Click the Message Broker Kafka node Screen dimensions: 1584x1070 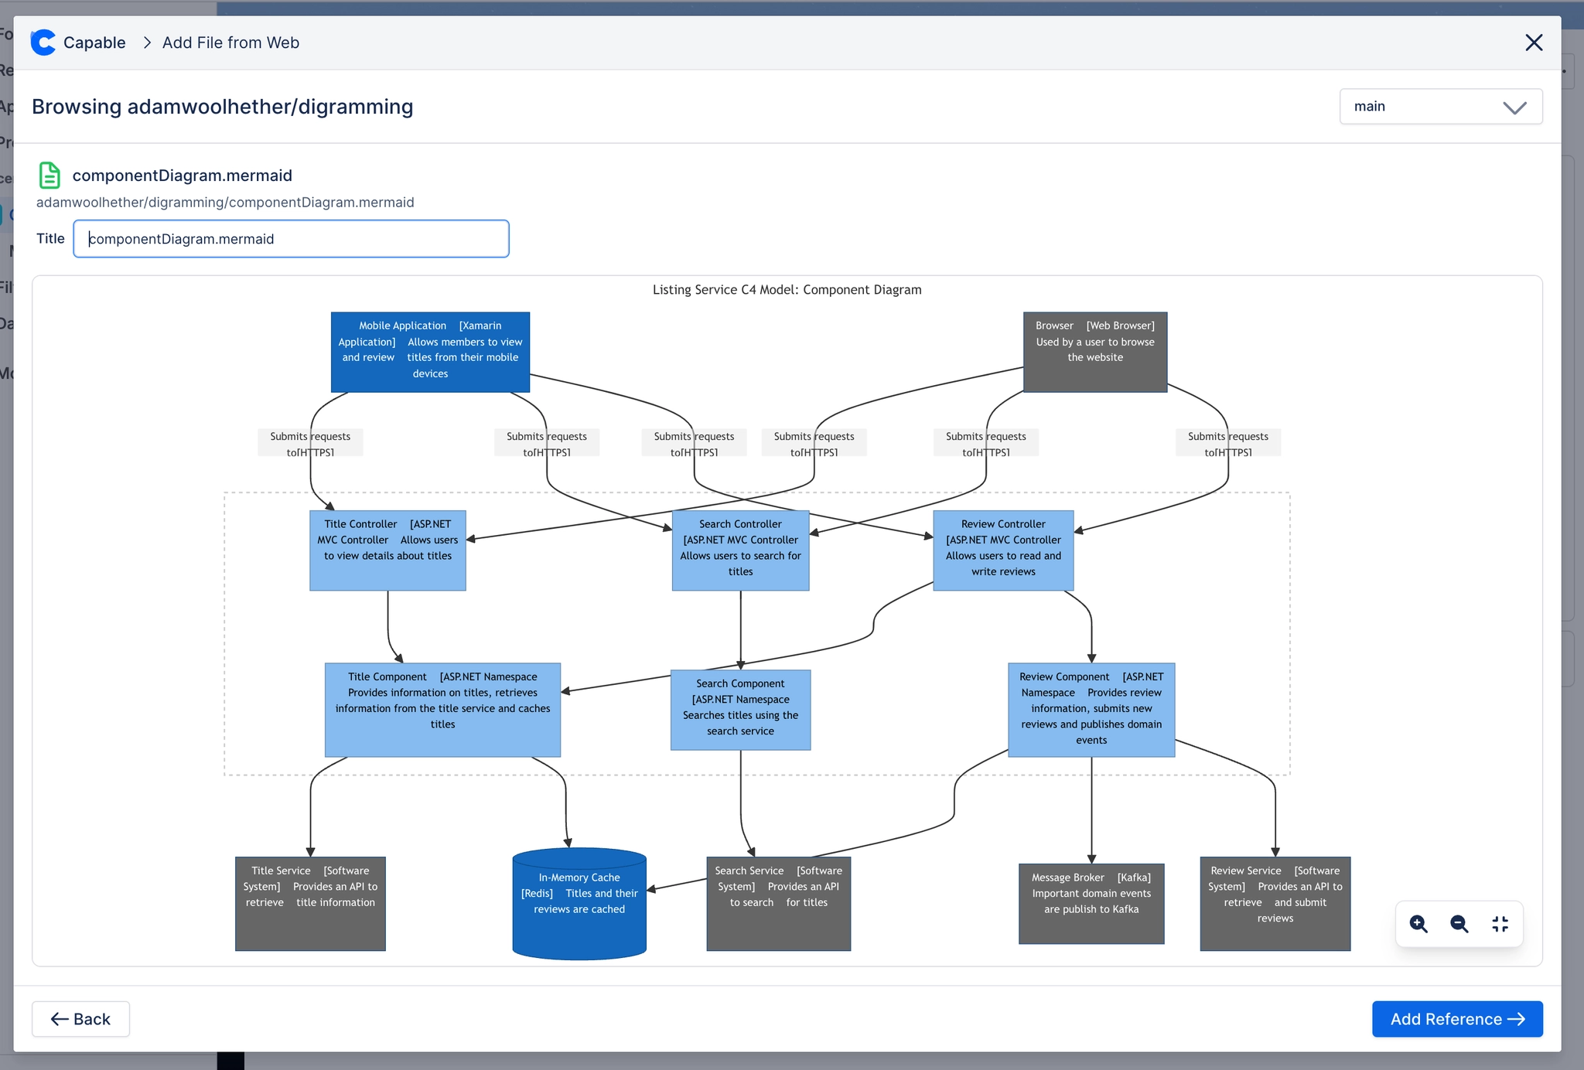point(1091,904)
